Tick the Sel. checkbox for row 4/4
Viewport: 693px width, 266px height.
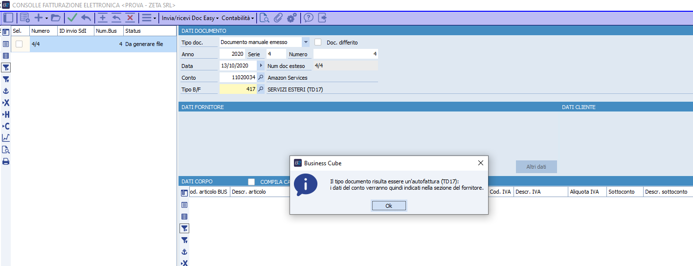point(19,44)
